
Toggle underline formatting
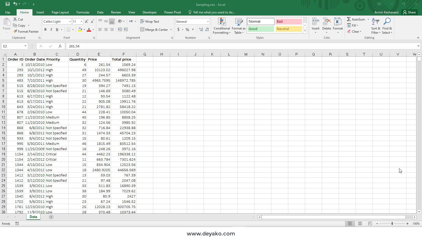57,29
